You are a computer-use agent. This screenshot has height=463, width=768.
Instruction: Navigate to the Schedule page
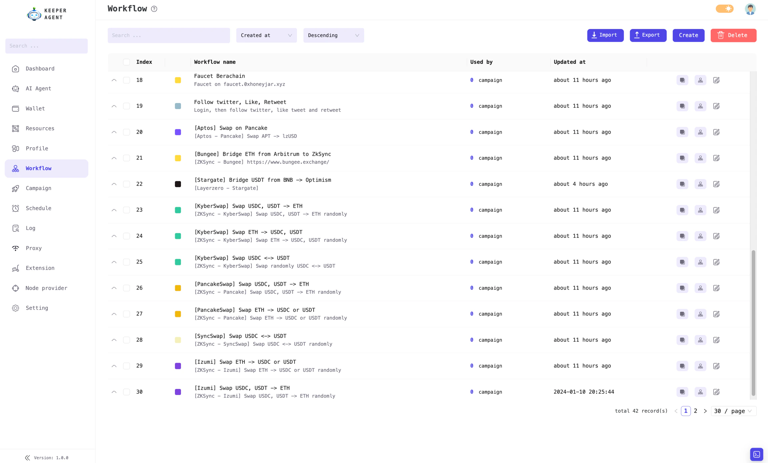click(38, 208)
